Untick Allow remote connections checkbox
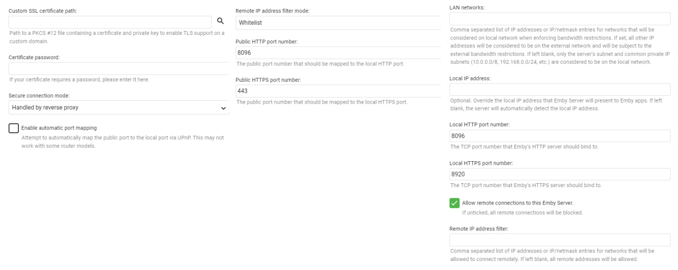This screenshot has width=678, height=270. [x=455, y=203]
